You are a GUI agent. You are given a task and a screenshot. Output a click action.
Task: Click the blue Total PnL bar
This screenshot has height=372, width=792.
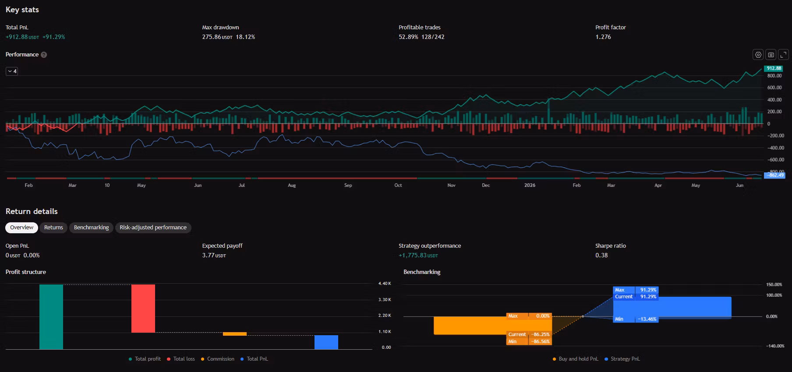326,342
